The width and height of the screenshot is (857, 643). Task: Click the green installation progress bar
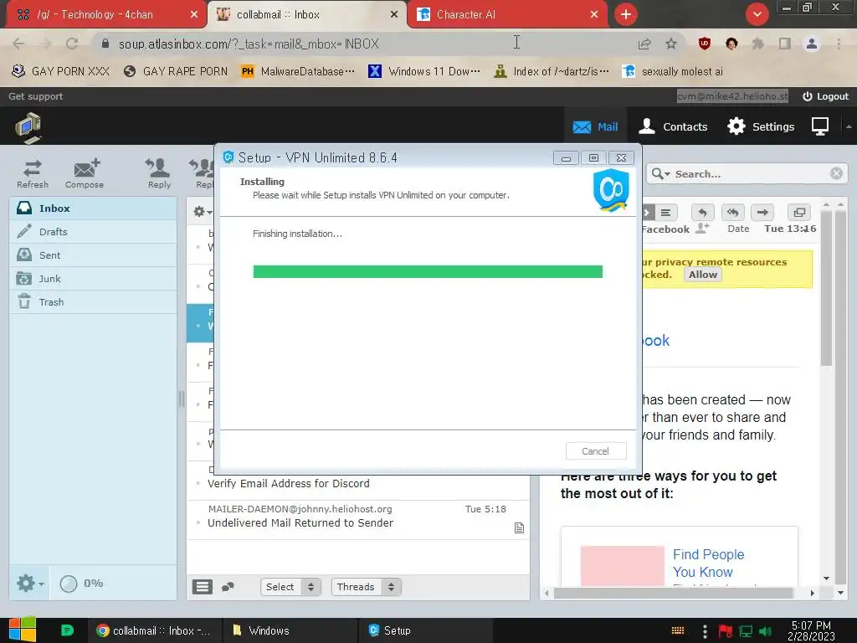[428, 272]
